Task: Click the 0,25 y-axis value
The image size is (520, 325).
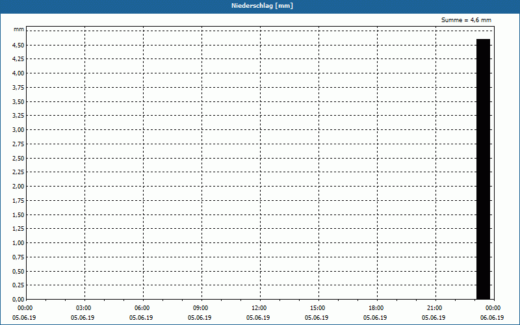Action: 18,285
